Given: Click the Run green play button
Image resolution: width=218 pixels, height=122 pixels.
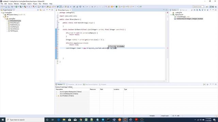Looking at the screenshot, I should [x=16, y=7].
